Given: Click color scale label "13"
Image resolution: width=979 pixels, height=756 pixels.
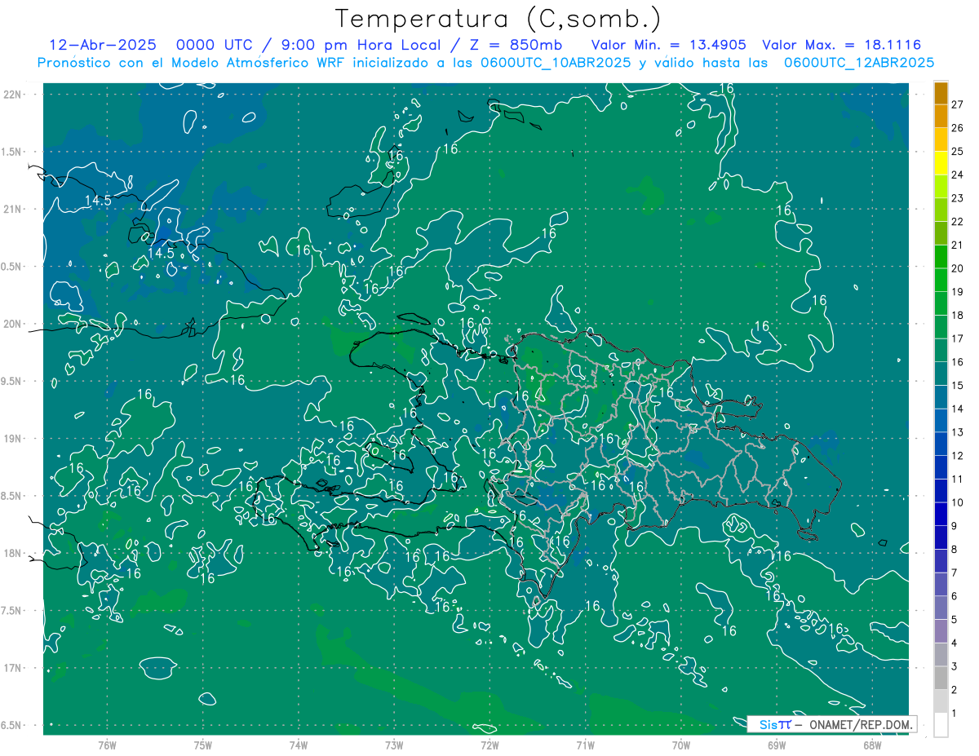Looking at the screenshot, I should point(957,432).
